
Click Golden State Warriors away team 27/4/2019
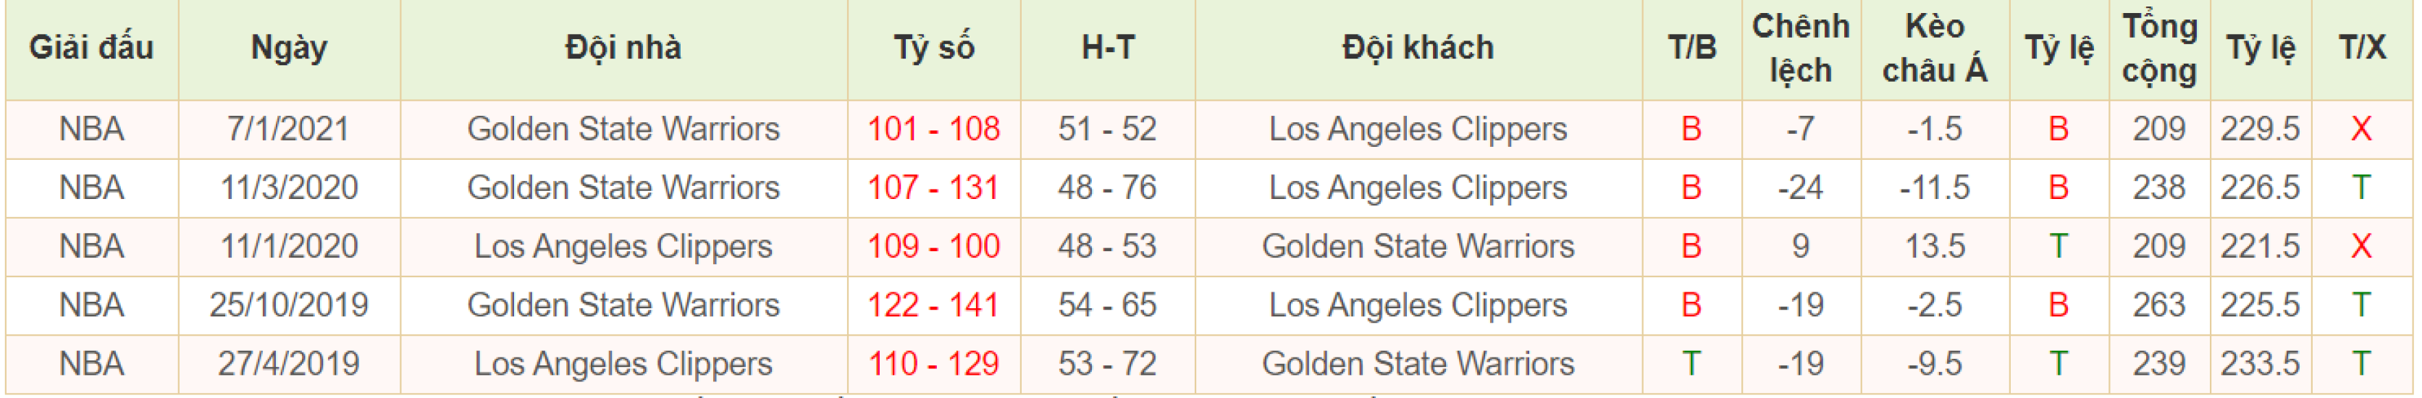1418,364
